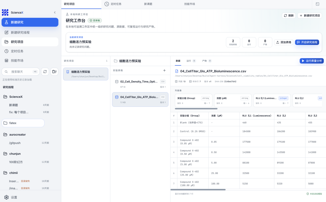Click the RLU 孔1 column profile card

pyautogui.click(x=272, y=100)
